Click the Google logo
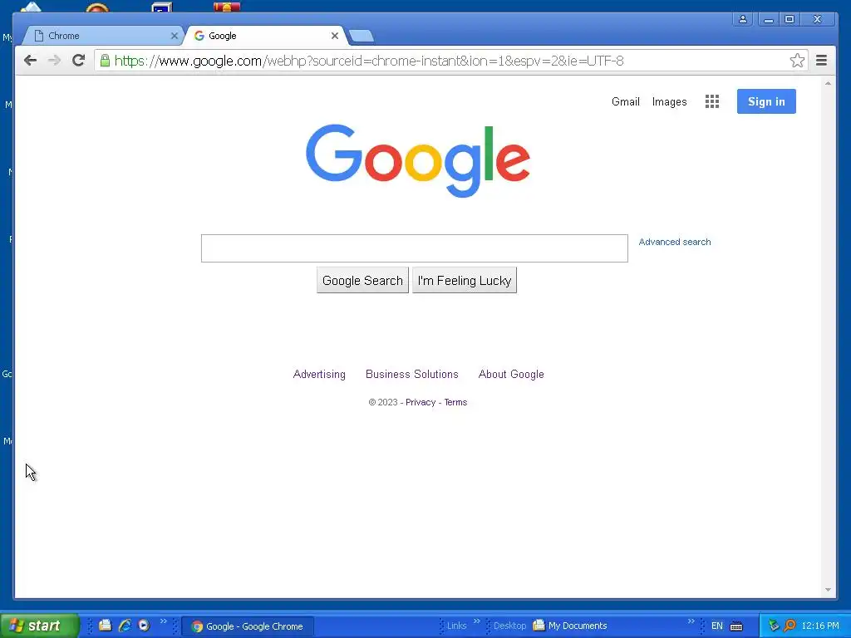Image resolution: width=851 pixels, height=638 pixels. click(417, 160)
